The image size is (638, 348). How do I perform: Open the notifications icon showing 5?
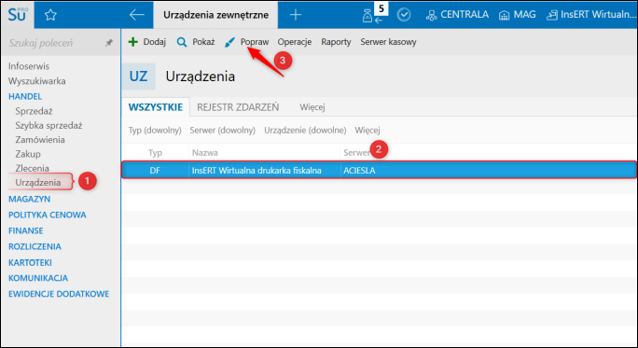(374, 14)
